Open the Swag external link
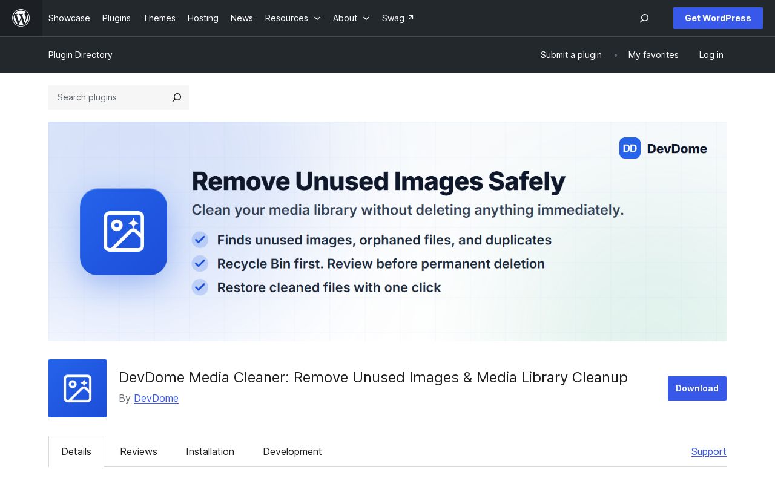775x484 pixels. click(398, 18)
